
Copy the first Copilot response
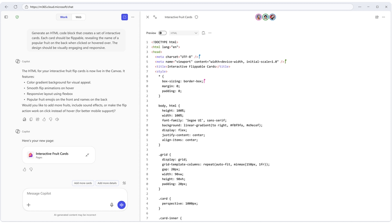point(31,119)
